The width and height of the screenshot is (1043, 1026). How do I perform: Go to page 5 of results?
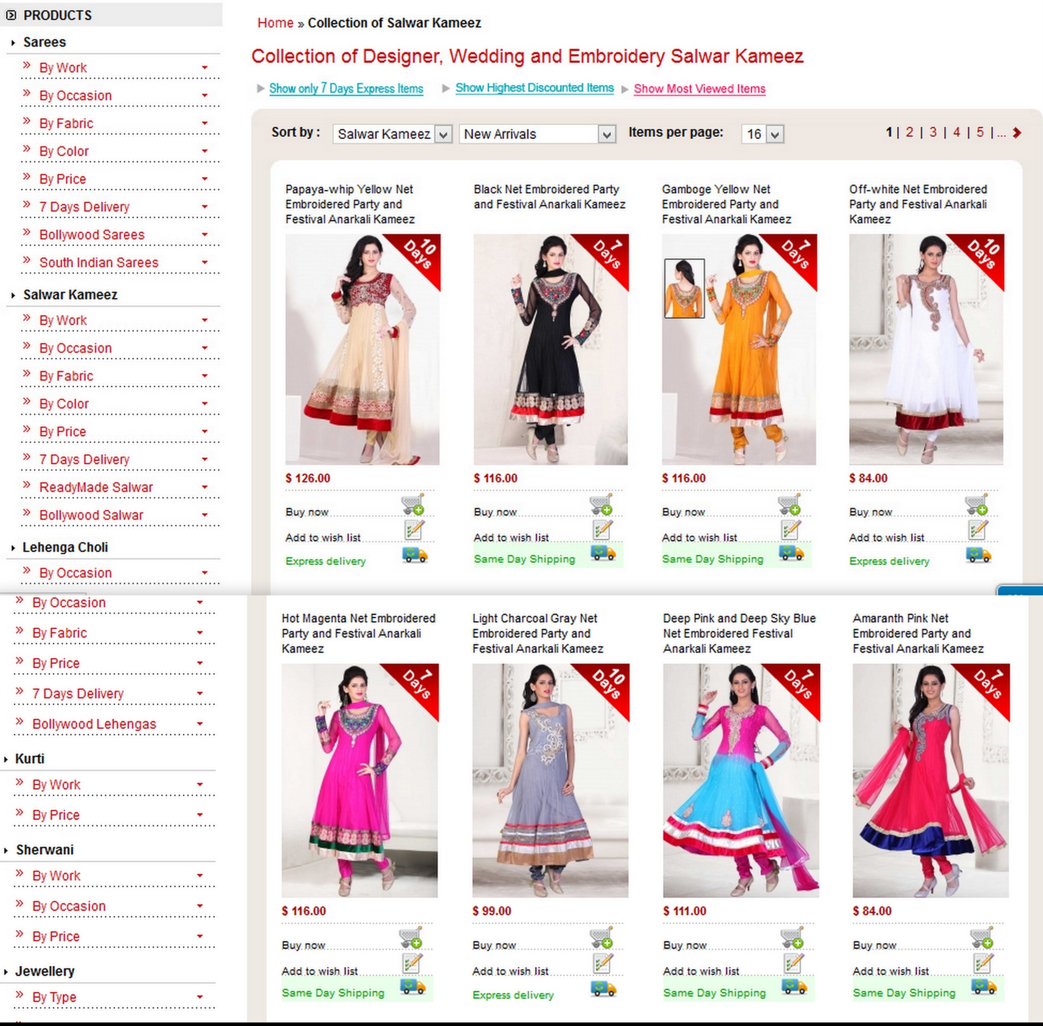click(980, 132)
